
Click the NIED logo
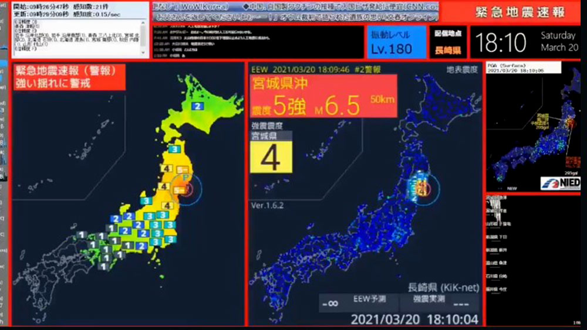pyautogui.click(x=560, y=183)
